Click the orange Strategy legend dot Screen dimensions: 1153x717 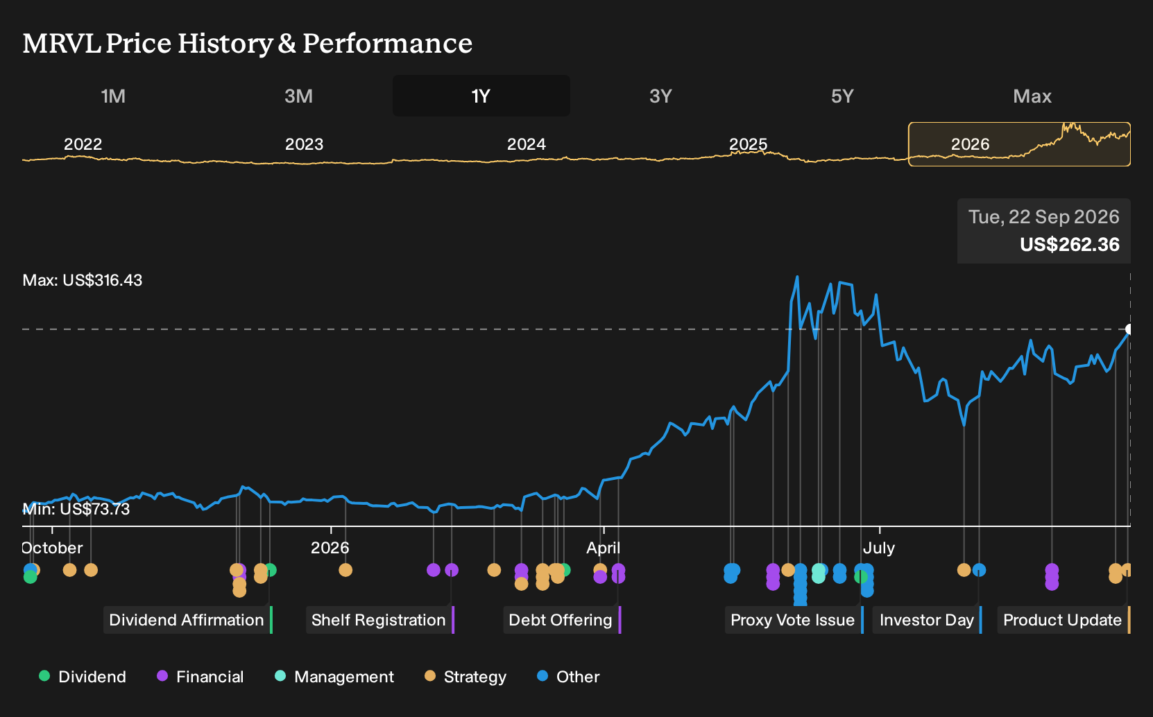point(430,676)
